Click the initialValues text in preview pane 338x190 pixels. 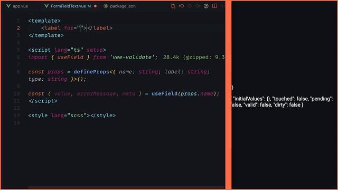249,99
